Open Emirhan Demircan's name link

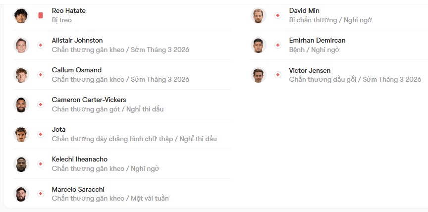317,41
